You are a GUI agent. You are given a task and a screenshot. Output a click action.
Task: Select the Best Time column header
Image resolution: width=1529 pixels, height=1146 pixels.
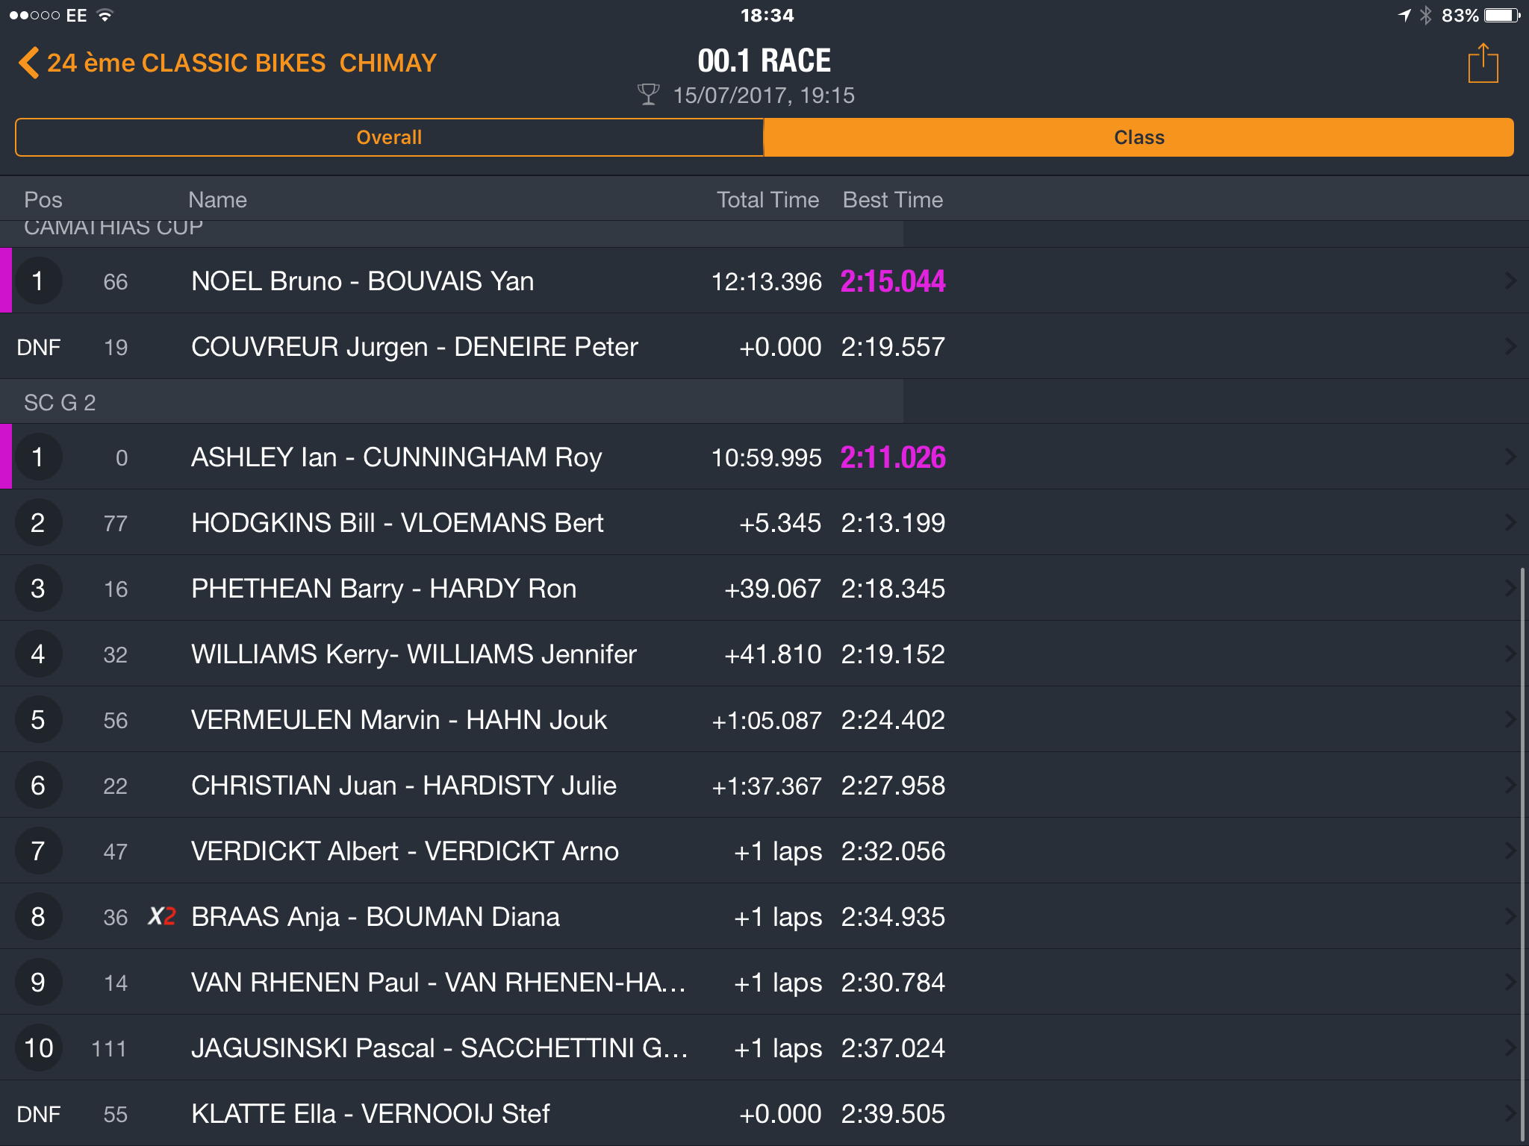click(893, 199)
